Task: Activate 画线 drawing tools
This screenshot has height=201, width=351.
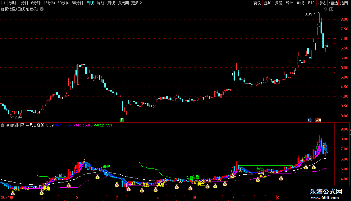Action: point(300,3)
